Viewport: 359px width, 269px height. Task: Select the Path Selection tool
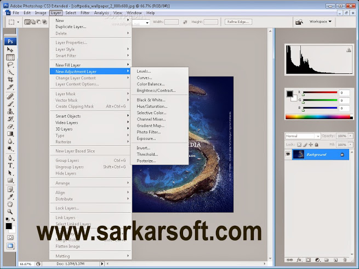click(10, 173)
